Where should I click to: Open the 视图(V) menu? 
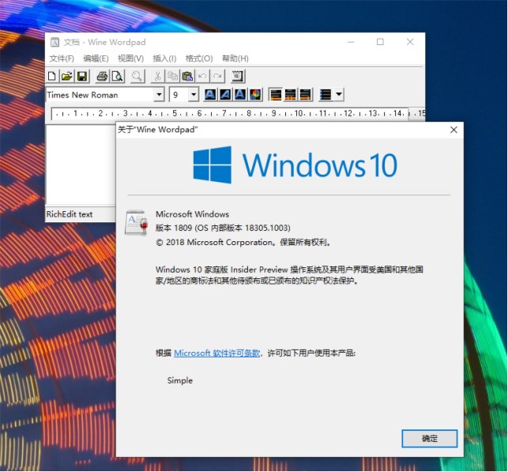(x=130, y=59)
